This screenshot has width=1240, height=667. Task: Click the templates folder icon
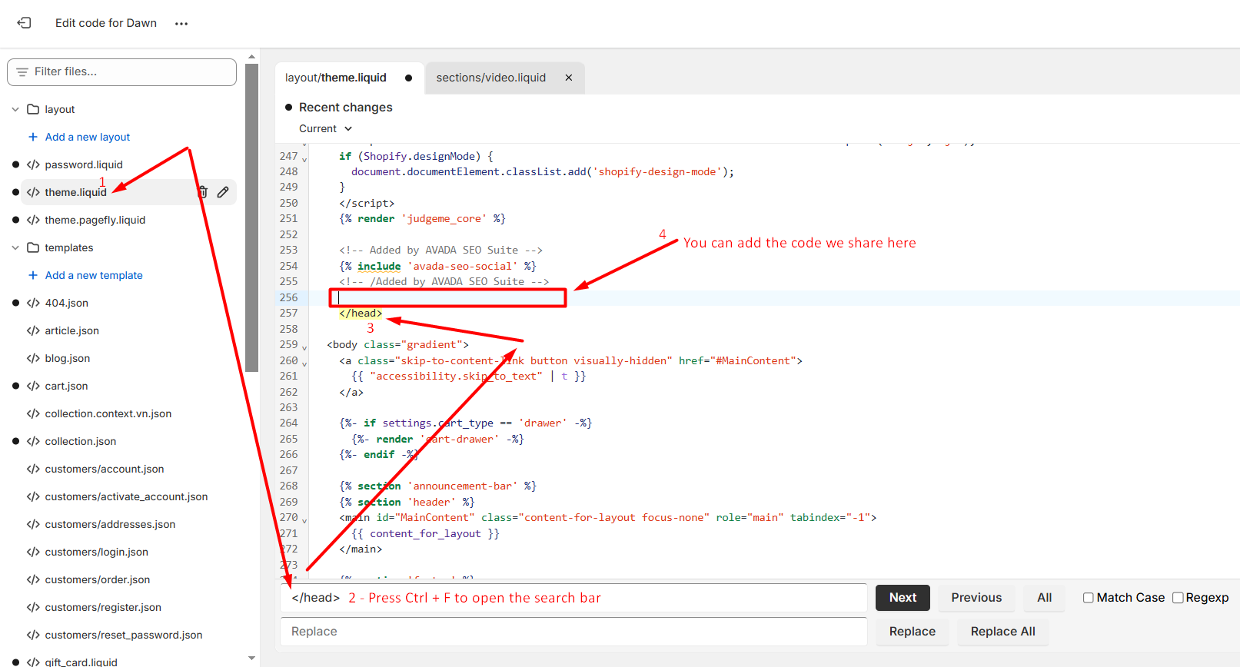(33, 247)
